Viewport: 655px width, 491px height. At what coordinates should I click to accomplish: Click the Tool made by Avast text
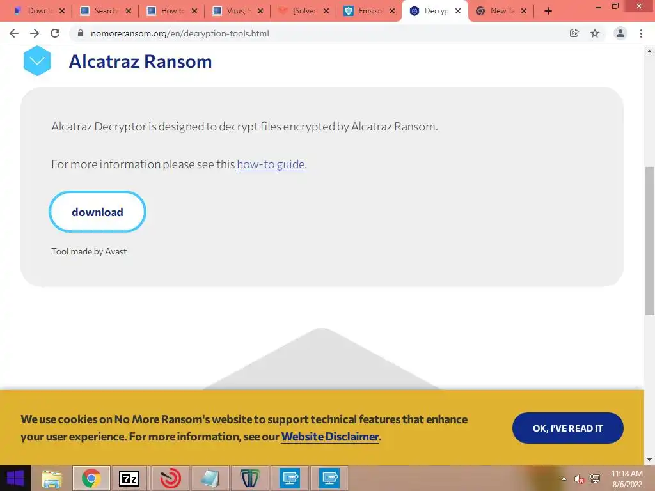click(89, 251)
